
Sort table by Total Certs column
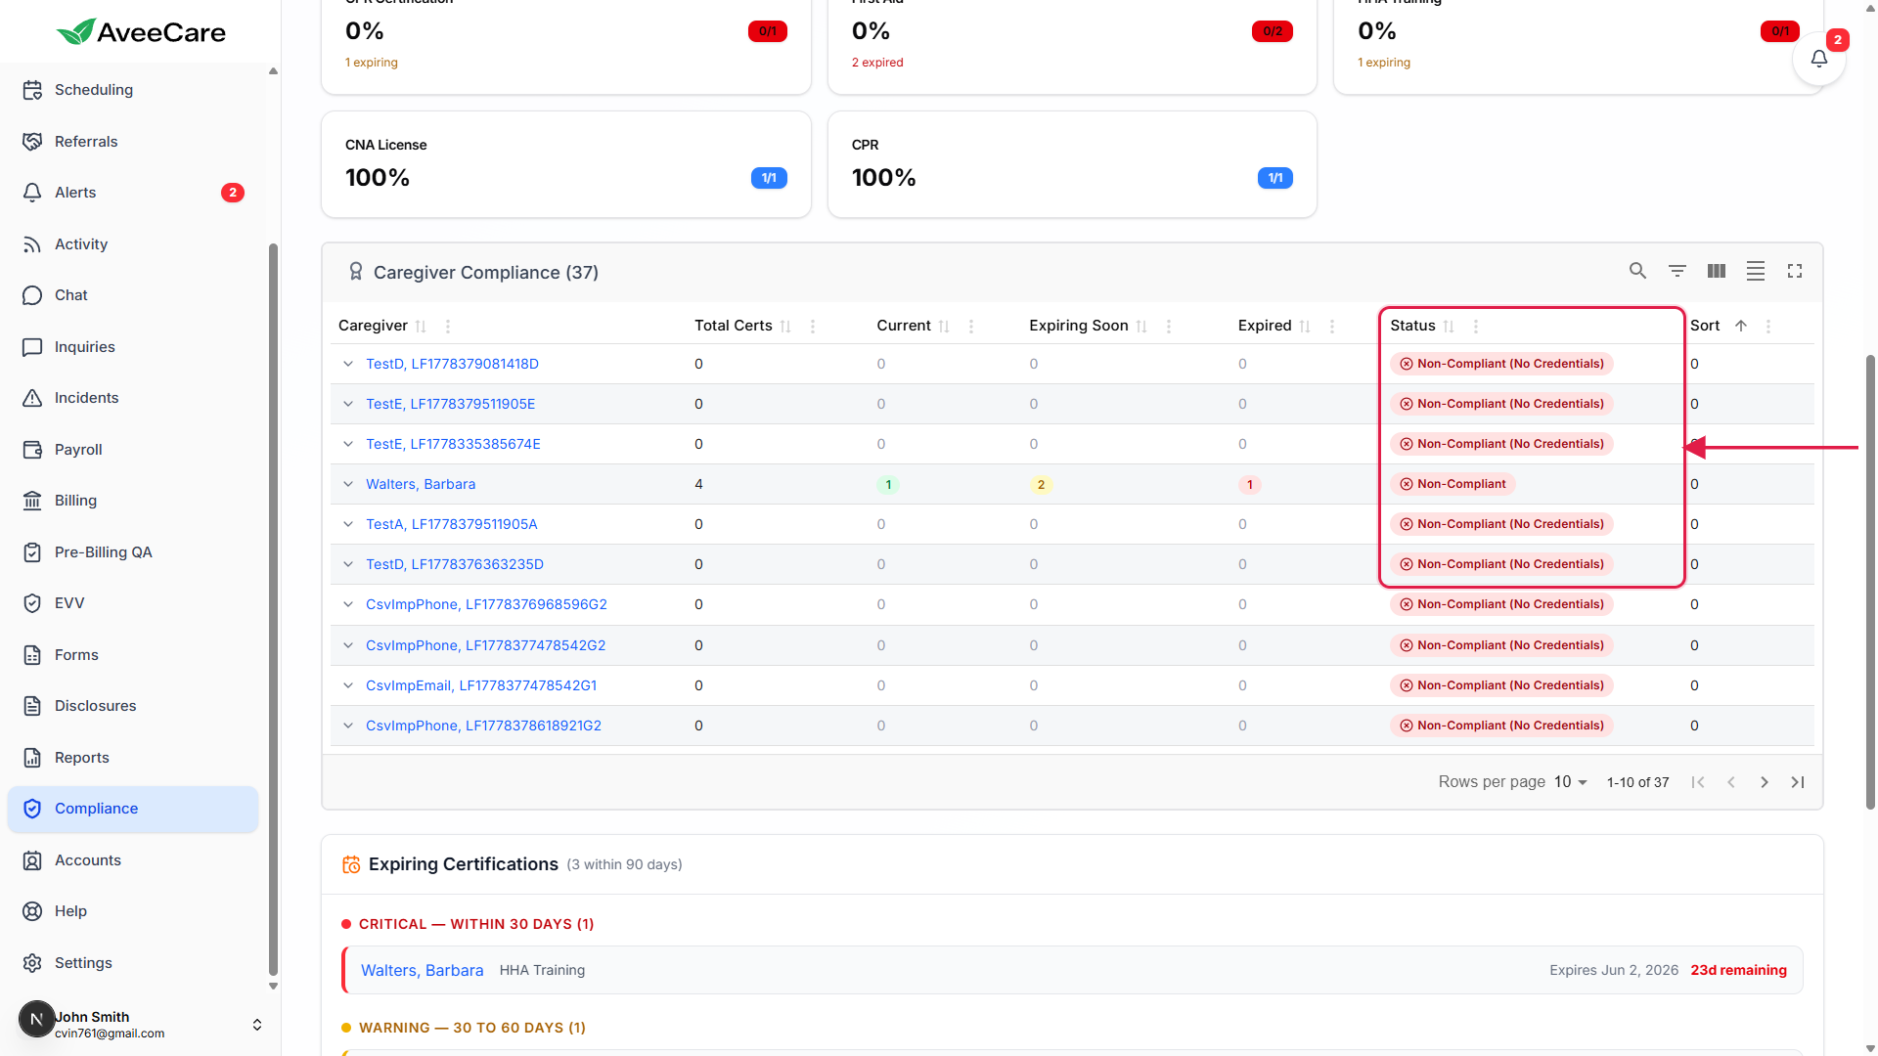coord(785,327)
